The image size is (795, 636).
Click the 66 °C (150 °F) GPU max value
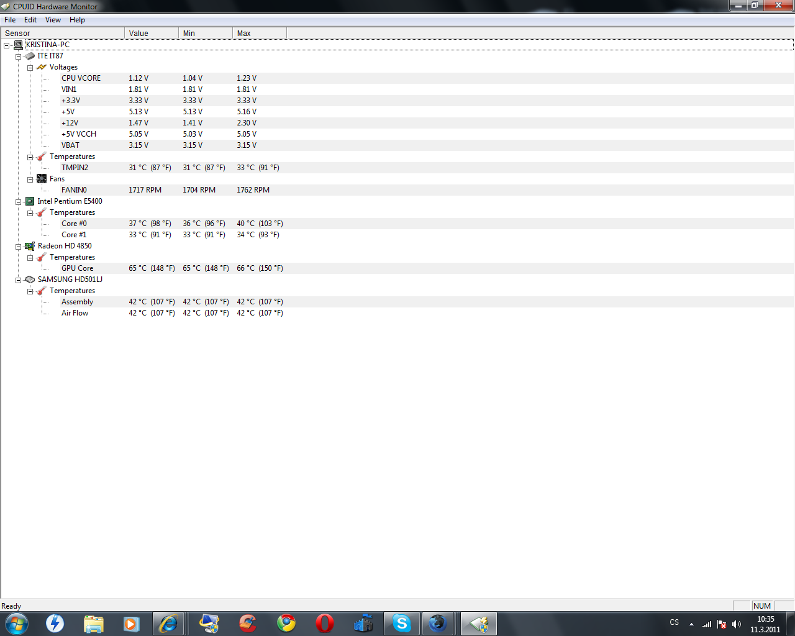point(260,268)
